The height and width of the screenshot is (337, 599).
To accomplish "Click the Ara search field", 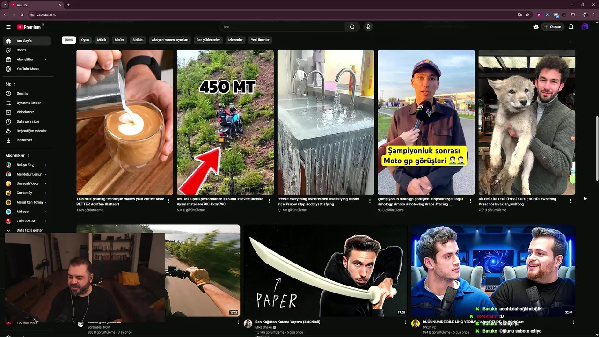I will 283,27.
